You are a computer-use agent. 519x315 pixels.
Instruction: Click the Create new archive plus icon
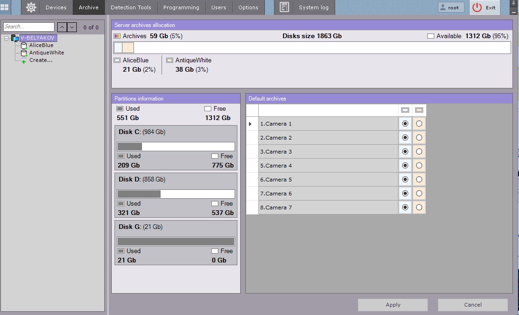tap(24, 61)
